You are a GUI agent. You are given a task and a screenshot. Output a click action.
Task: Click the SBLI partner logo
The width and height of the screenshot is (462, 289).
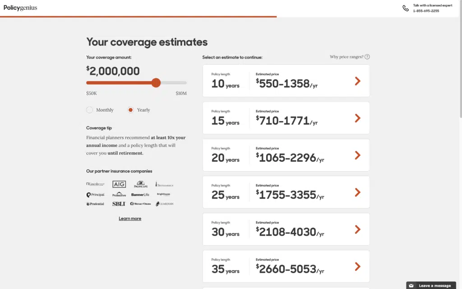pyautogui.click(x=119, y=204)
